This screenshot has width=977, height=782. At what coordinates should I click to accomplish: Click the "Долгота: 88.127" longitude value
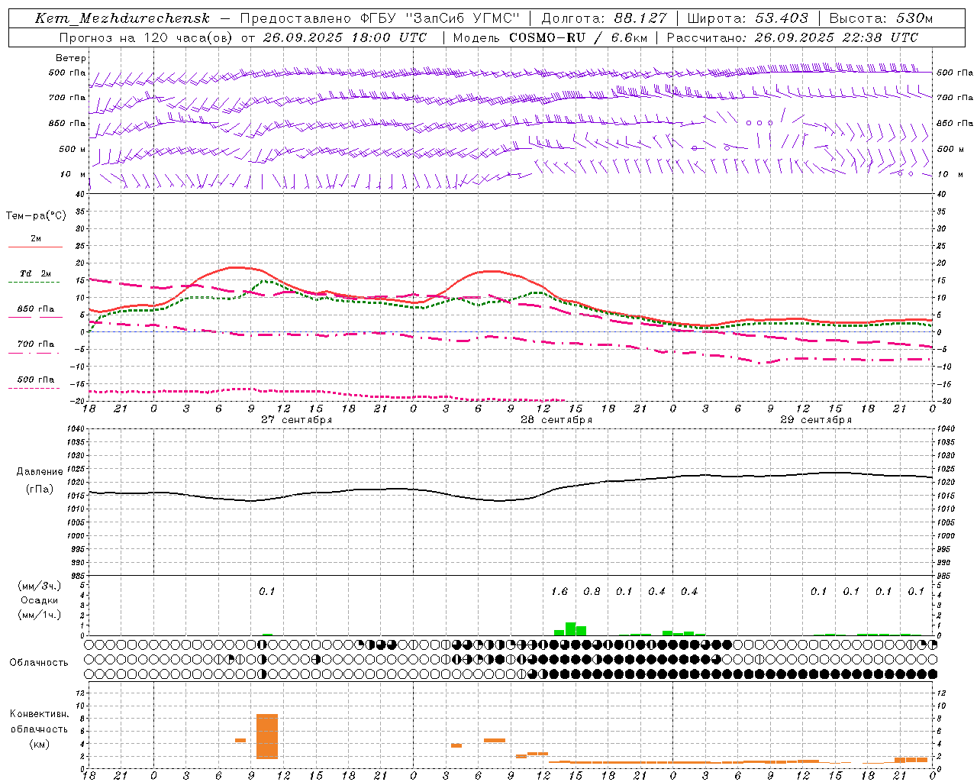coord(604,18)
